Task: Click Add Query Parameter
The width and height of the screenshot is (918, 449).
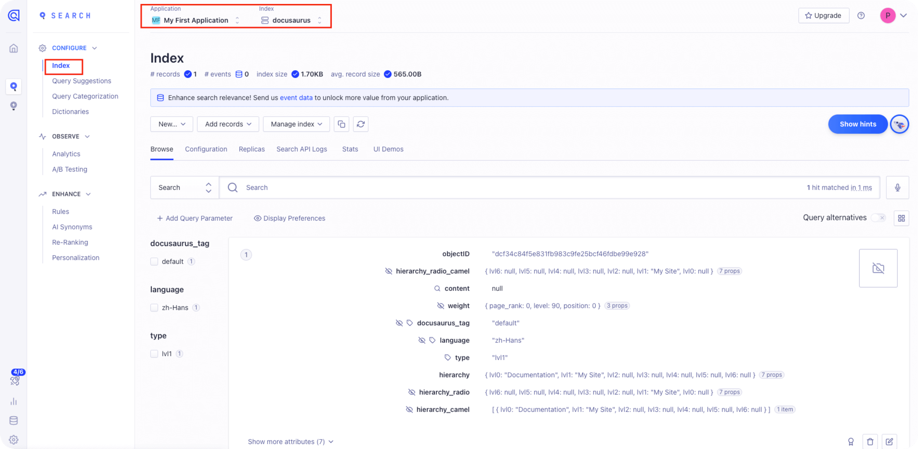Action: coord(195,218)
